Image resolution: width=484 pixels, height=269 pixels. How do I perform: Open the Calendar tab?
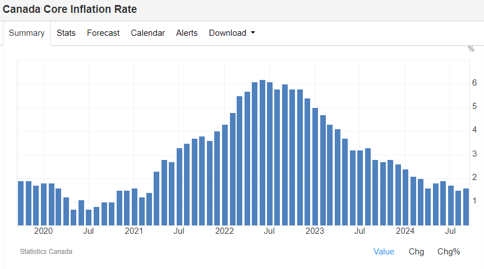pyautogui.click(x=148, y=33)
